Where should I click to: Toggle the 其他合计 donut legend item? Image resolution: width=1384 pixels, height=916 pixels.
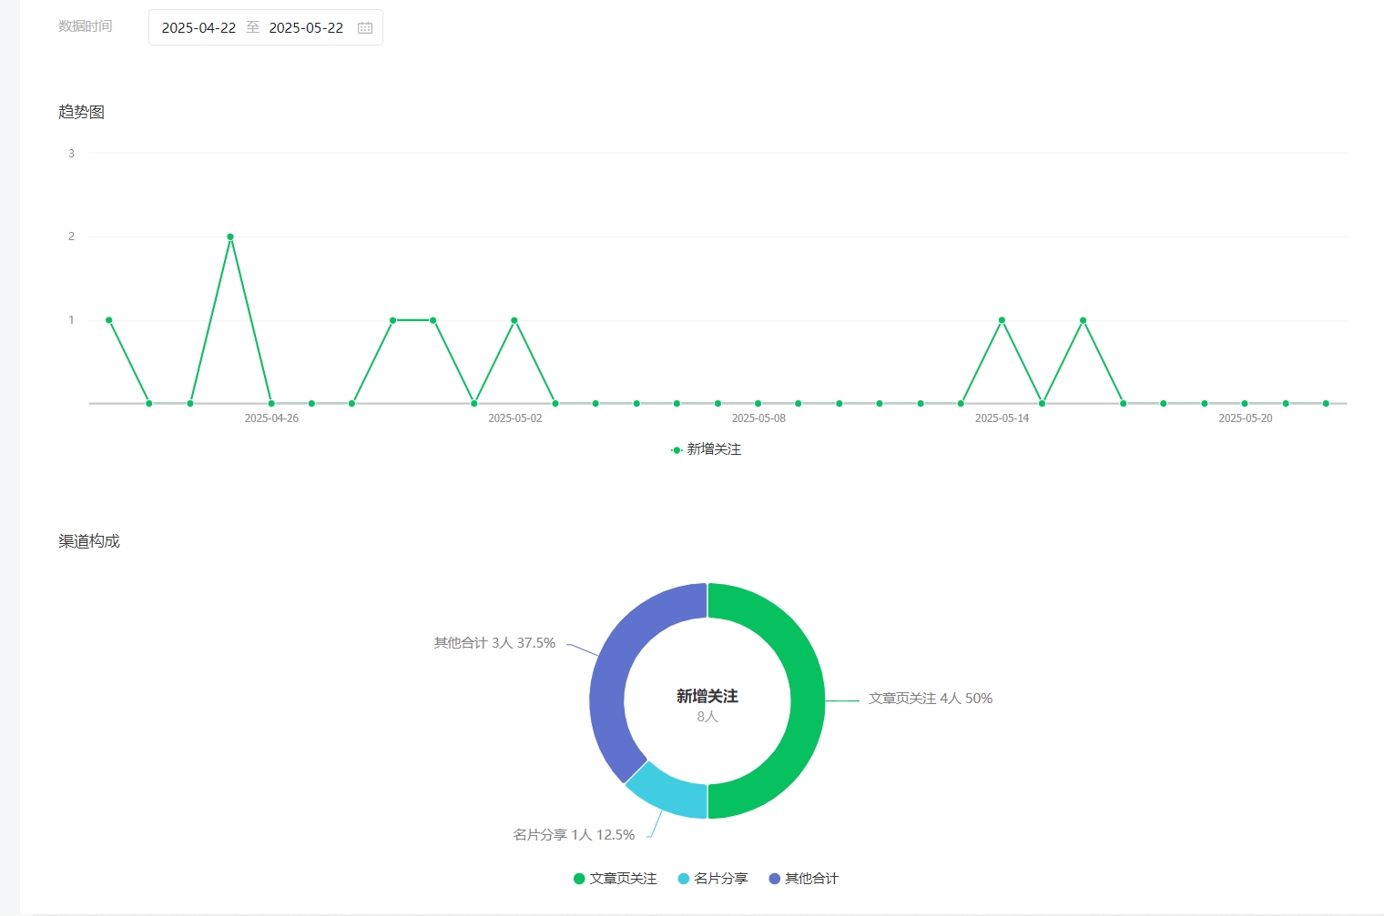click(804, 879)
